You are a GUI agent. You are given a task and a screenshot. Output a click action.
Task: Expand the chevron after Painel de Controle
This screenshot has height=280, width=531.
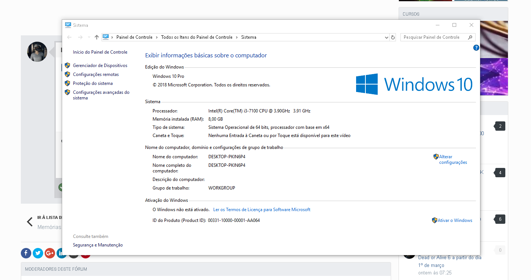point(157,37)
